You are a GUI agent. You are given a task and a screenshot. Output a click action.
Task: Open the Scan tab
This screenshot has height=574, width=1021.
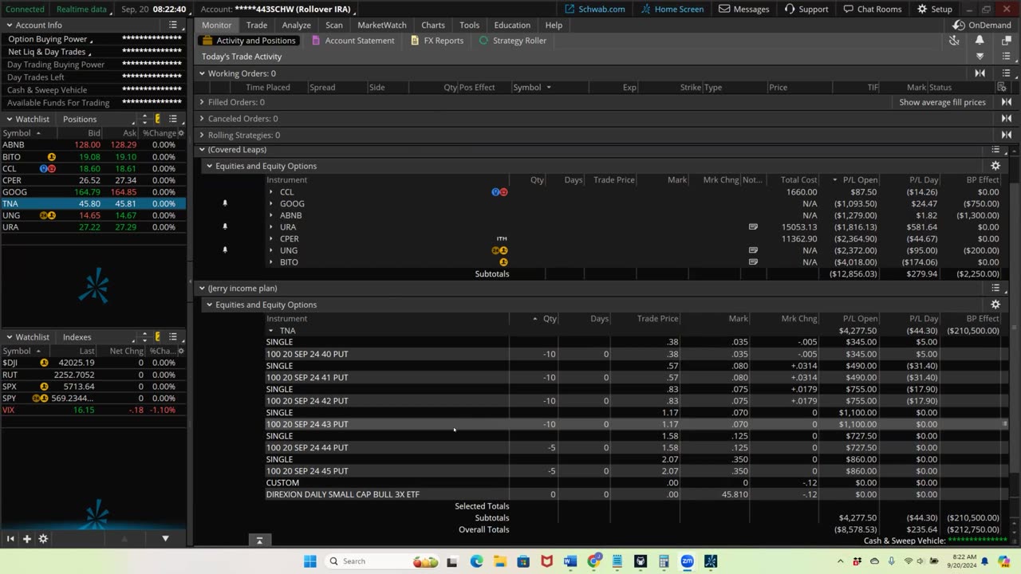click(333, 25)
